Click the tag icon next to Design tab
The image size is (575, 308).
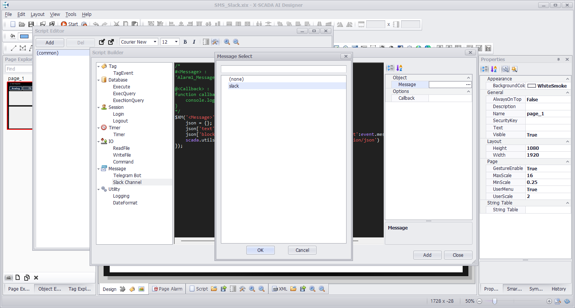[x=132, y=289]
